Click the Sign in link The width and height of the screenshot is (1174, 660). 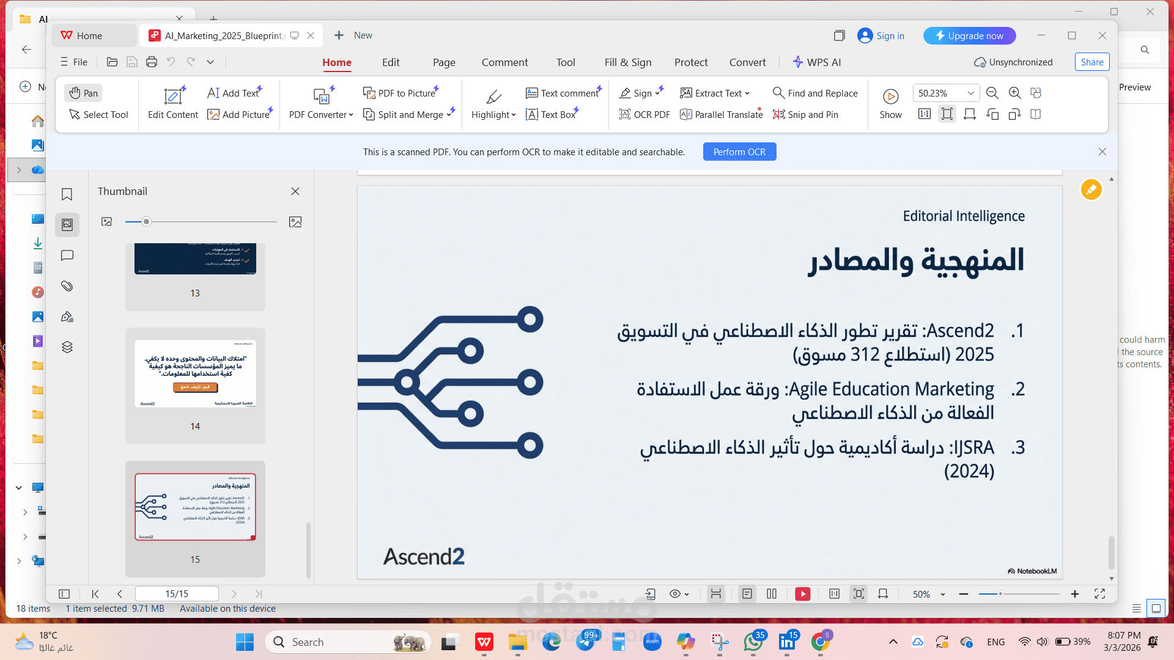[881, 35]
